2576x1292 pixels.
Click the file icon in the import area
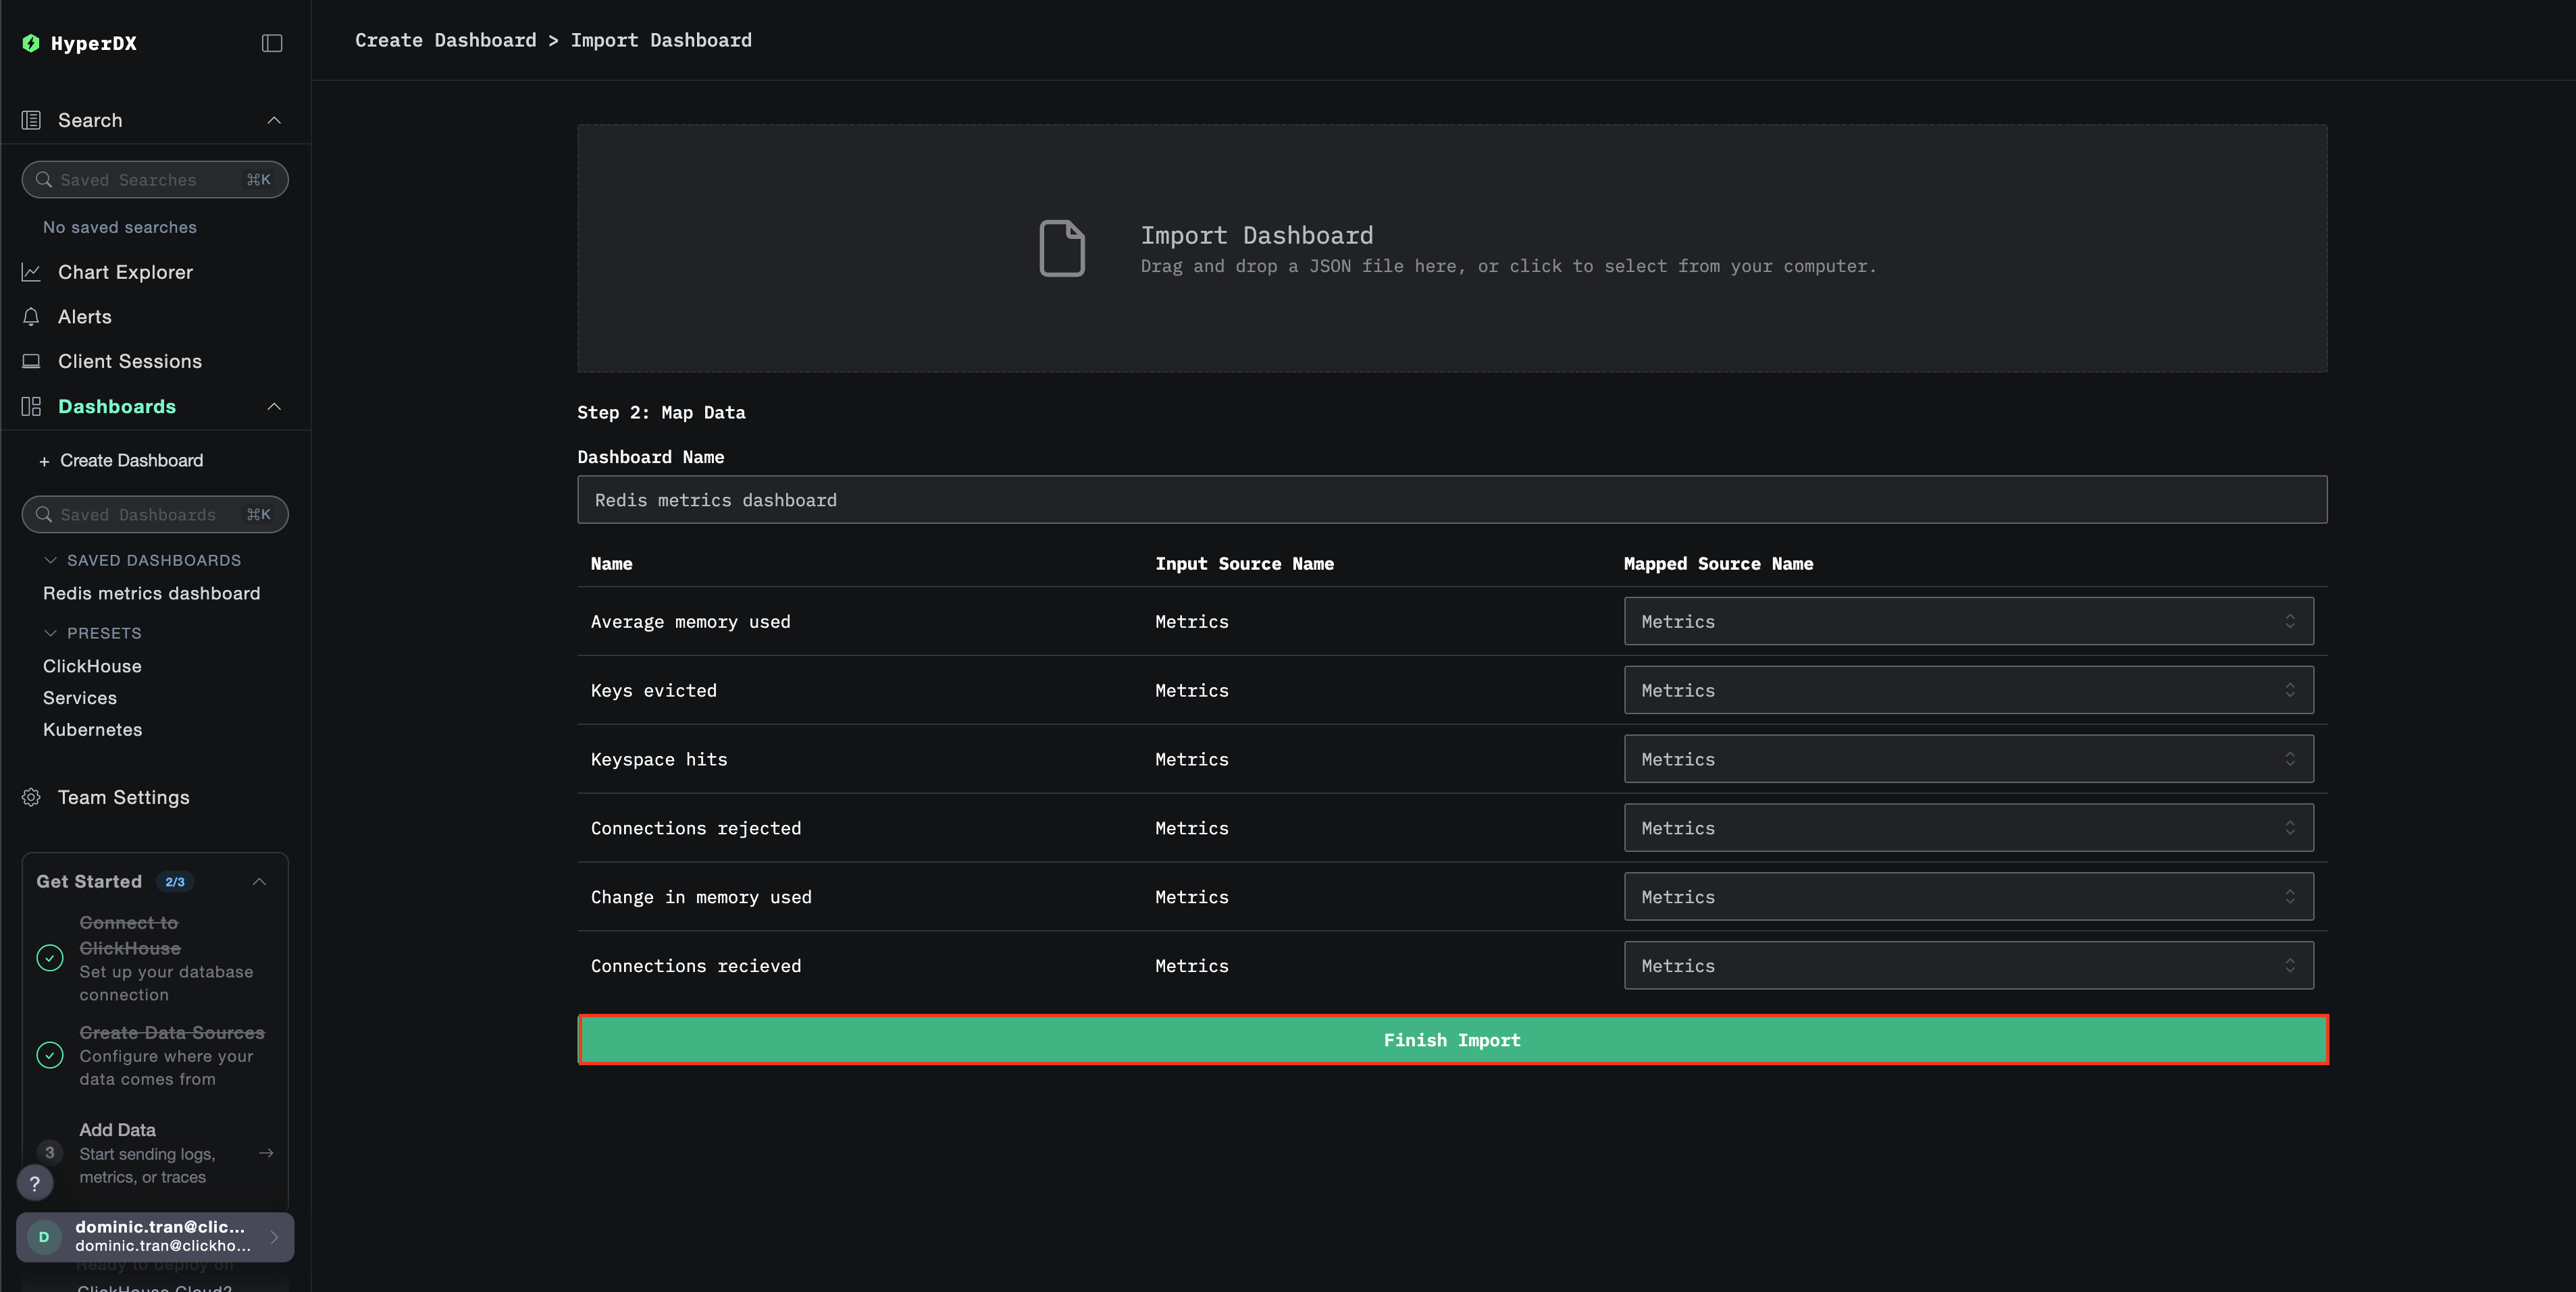click(1063, 248)
